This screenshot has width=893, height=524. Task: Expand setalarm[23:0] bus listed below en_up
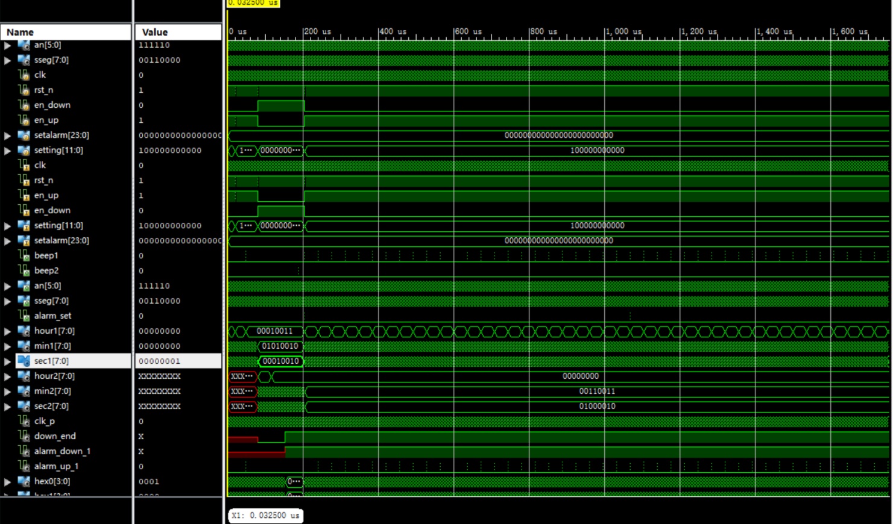click(x=7, y=136)
